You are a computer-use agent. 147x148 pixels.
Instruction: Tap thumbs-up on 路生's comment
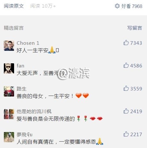(126, 88)
